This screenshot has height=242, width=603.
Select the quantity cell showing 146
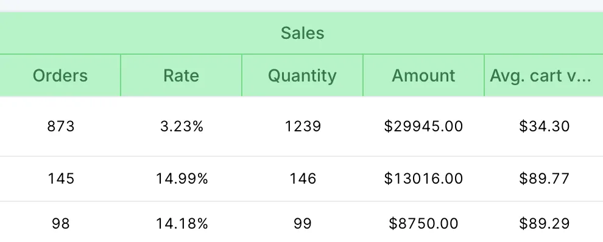pyautogui.click(x=302, y=179)
